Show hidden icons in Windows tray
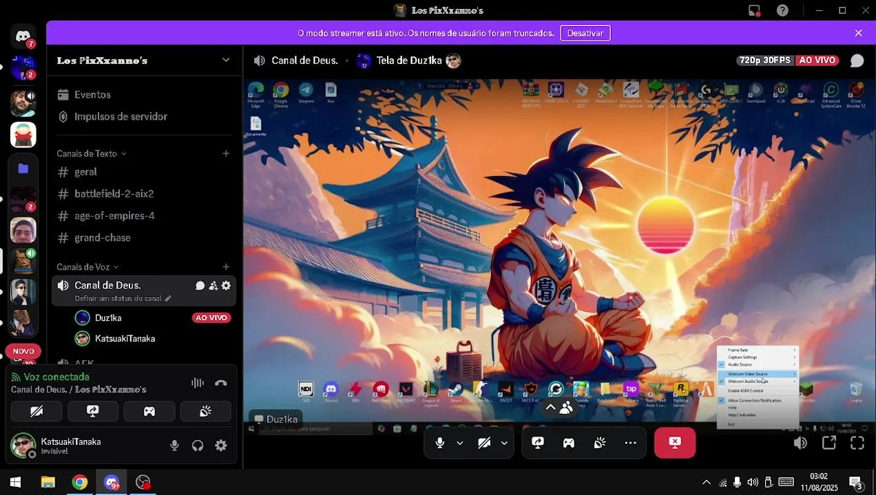 tap(706, 482)
